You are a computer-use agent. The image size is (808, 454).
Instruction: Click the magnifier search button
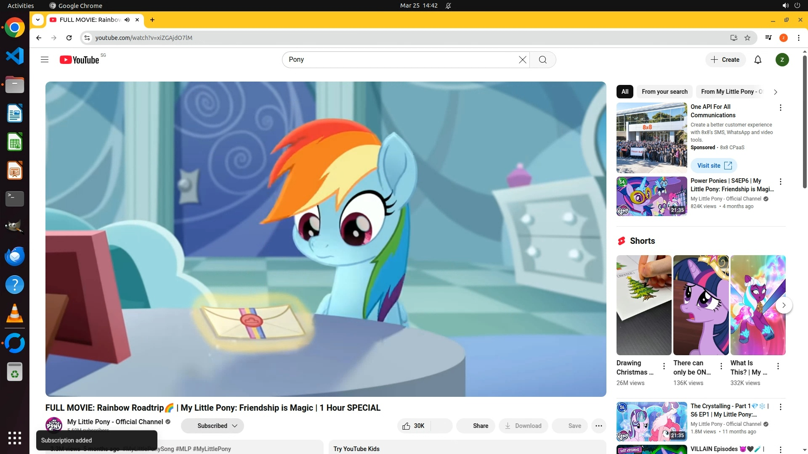(543, 60)
